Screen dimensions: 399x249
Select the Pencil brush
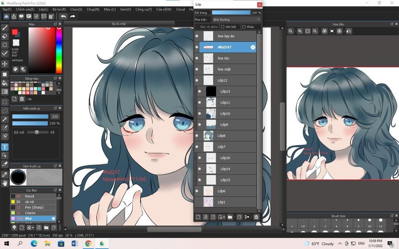33,196
